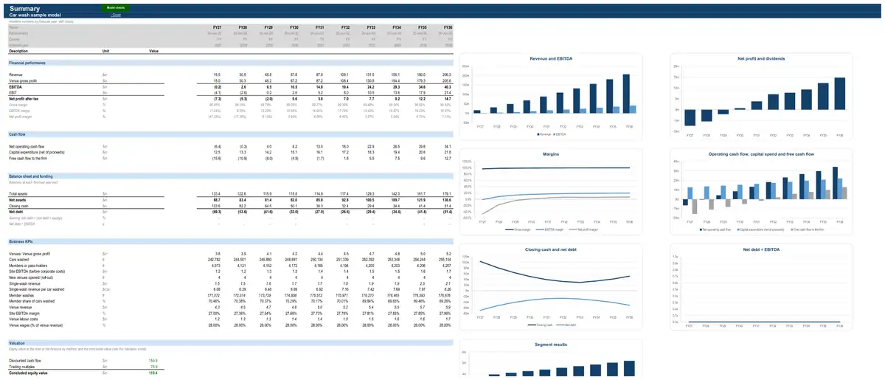Select the FY27 column header

coord(217,27)
